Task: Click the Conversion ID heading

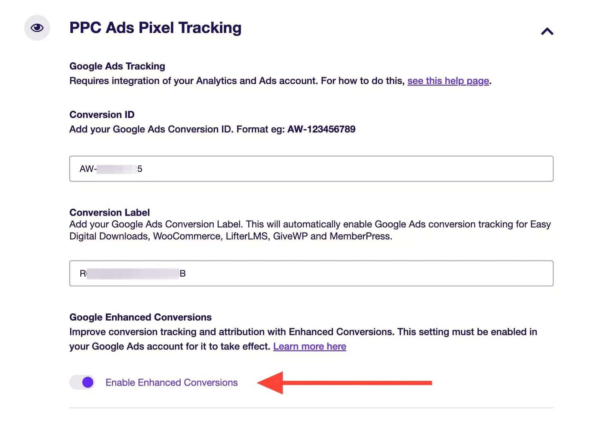Action: (102, 115)
